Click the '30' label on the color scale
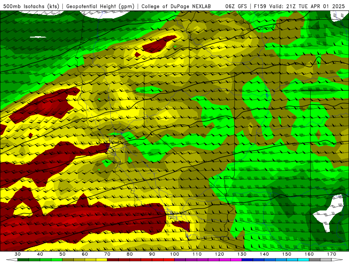 17,254
